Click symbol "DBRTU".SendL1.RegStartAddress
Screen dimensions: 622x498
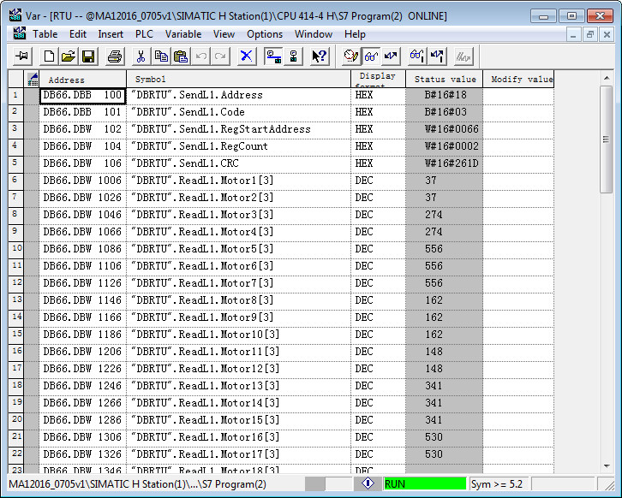point(220,129)
